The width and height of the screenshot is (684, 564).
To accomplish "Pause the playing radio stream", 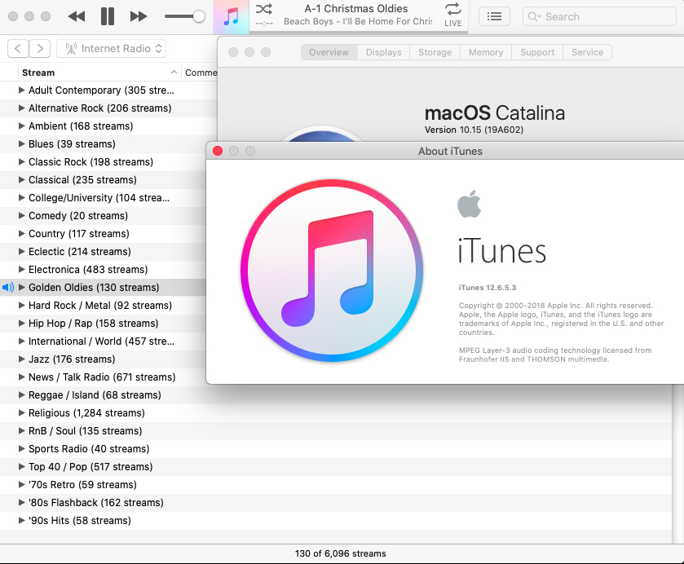I will pos(108,16).
